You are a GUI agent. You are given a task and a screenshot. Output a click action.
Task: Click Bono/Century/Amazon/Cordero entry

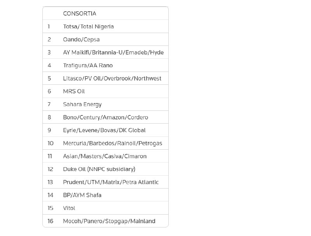(x=105, y=117)
